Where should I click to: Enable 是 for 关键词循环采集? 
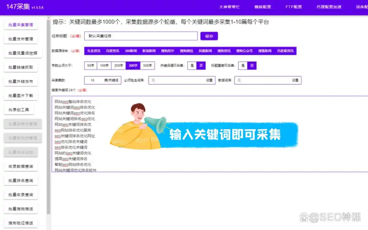pos(192,66)
